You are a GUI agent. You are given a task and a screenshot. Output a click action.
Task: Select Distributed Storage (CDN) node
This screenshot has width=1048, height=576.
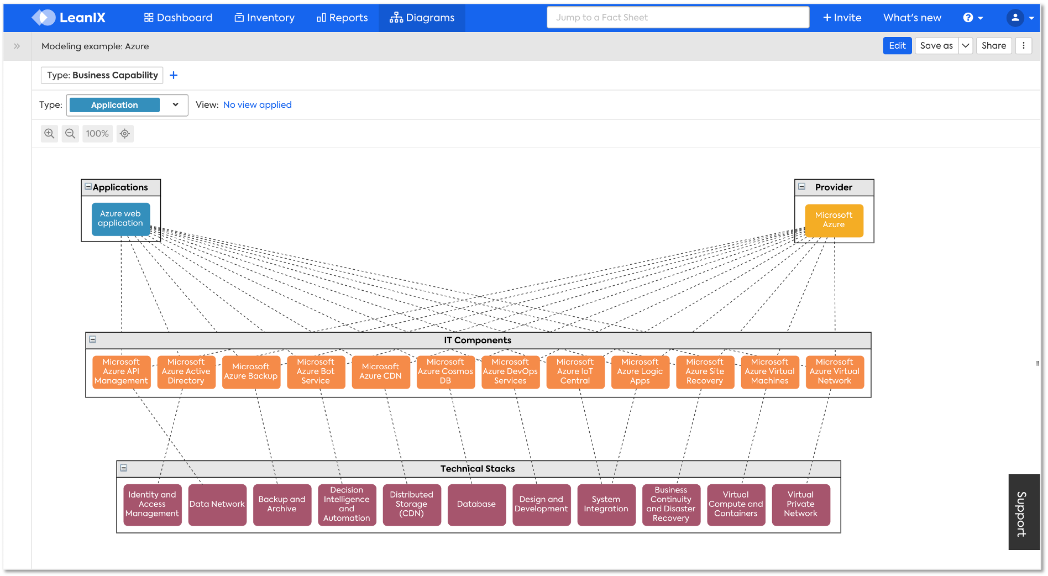click(x=412, y=505)
